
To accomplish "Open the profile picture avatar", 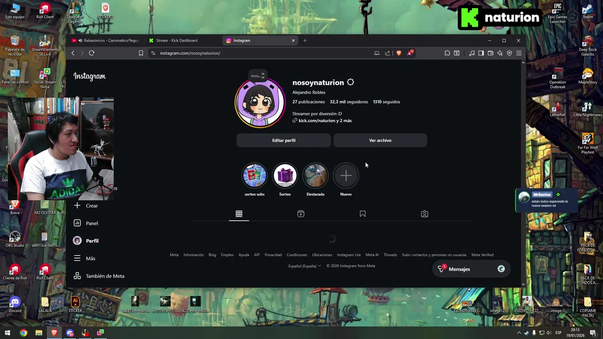I will pos(260,103).
